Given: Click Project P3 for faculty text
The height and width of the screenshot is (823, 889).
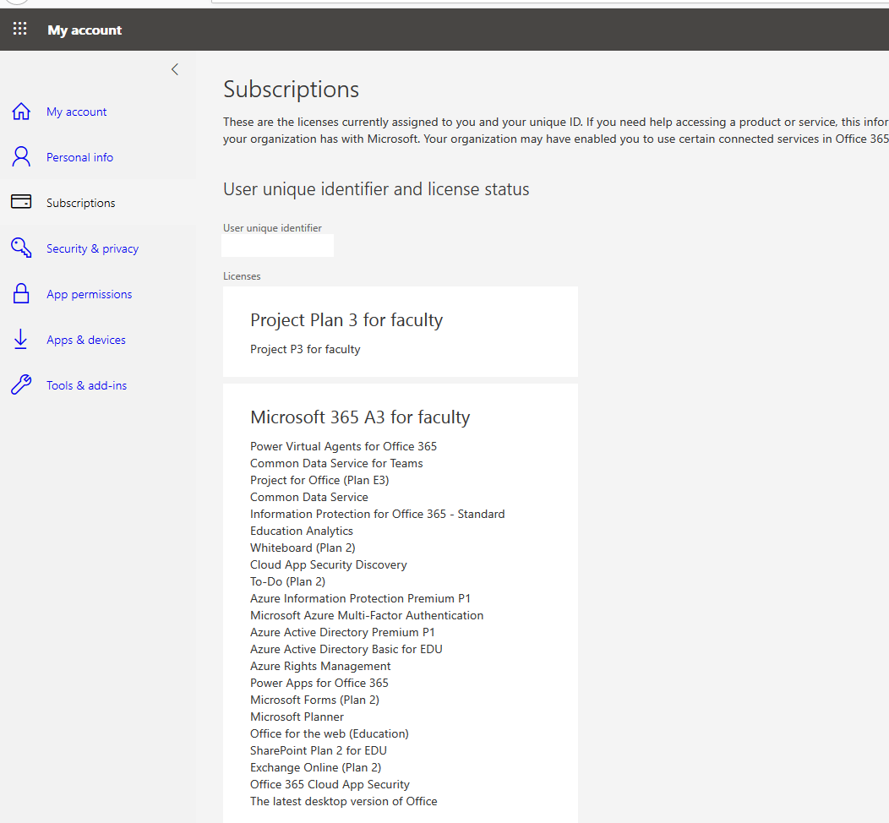Looking at the screenshot, I should 305,349.
